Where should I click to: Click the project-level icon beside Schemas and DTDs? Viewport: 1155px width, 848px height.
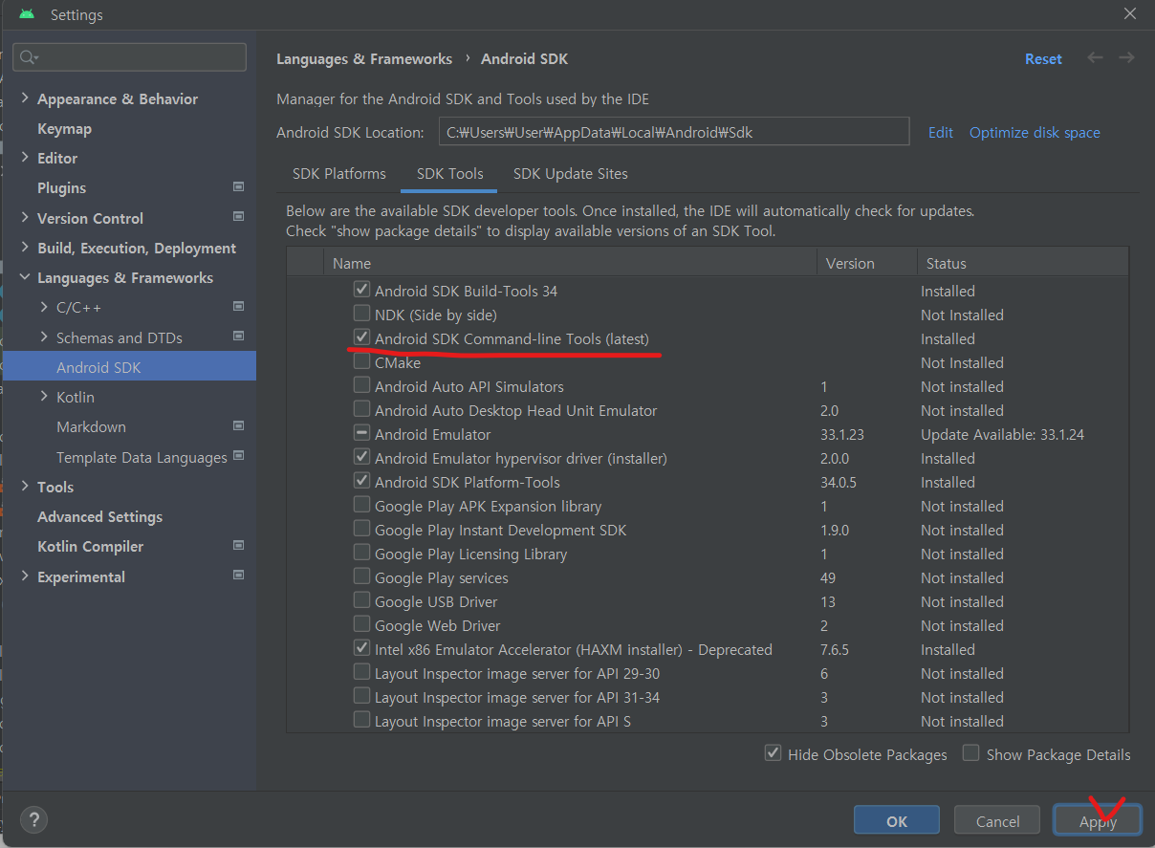(x=238, y=337)
